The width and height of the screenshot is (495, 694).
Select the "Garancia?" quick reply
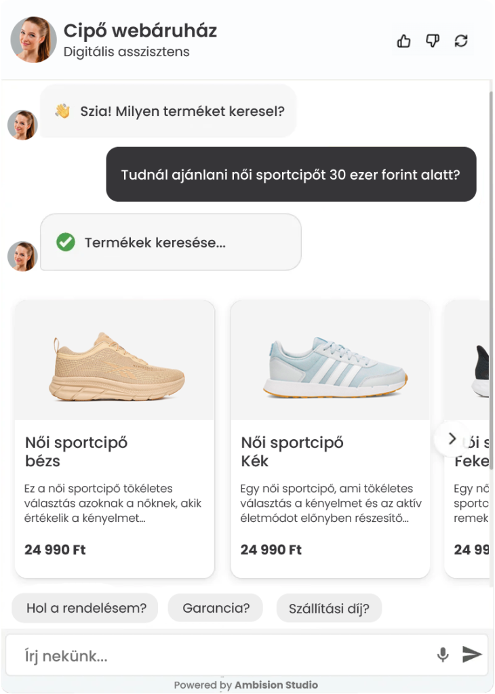(216, 608)
